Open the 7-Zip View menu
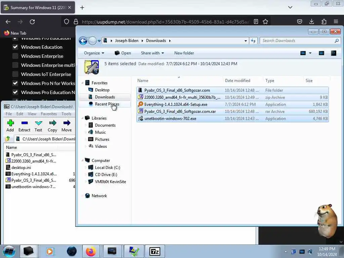The image size is (344, 258). pos(32,114)
